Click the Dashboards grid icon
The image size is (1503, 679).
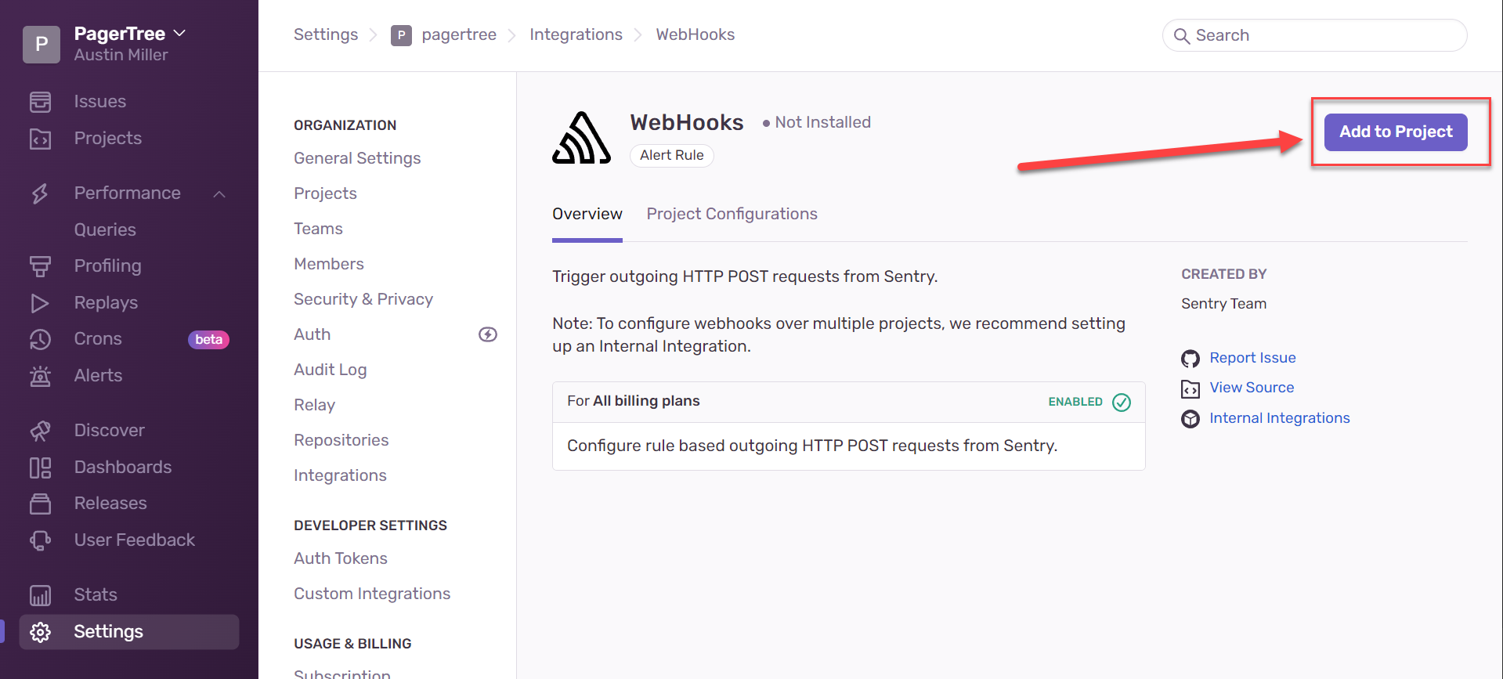[x=40, y=468]
